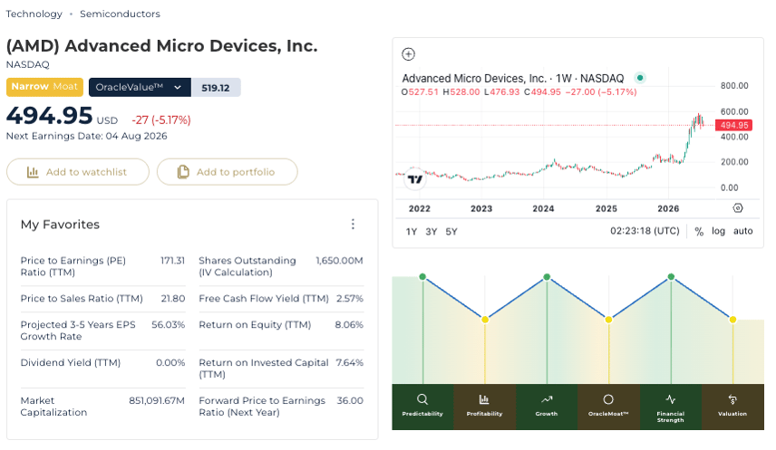
Task: Toggle percent scale on the chart
Action: [x=699, y=232]
